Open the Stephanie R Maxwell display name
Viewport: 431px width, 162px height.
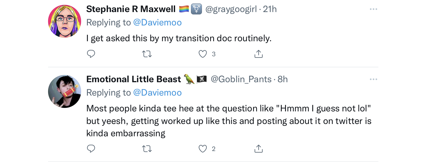point(131,9)
